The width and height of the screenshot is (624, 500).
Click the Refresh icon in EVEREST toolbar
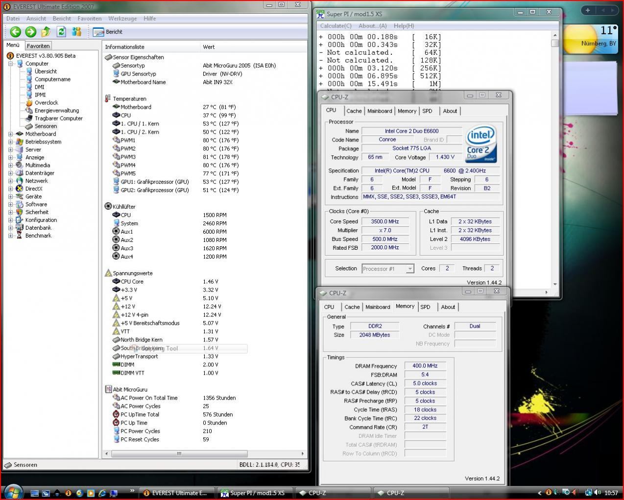click(x=61, y=32)
